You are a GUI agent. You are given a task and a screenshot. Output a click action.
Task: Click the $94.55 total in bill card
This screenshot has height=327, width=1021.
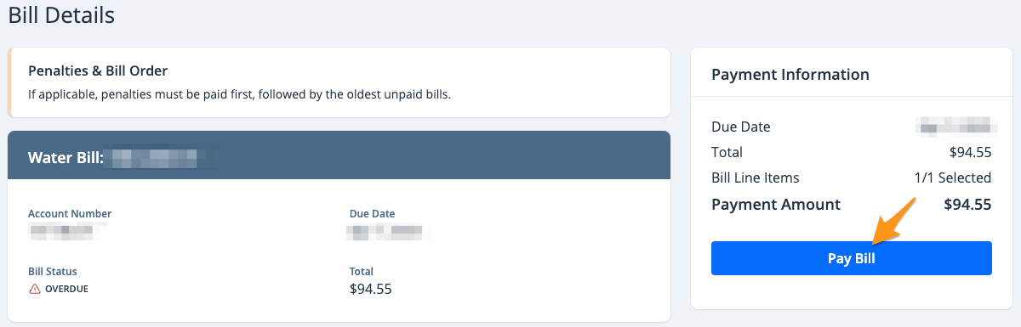pyautogui.click(x=370, y=289)
